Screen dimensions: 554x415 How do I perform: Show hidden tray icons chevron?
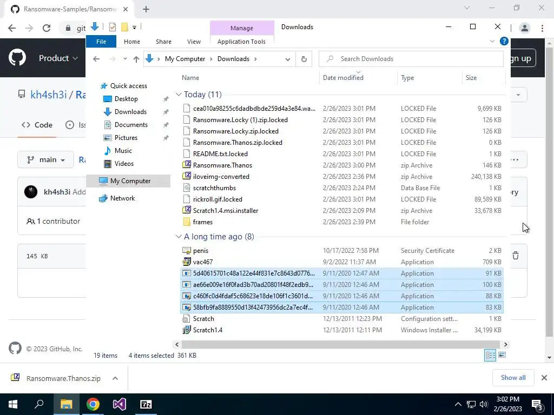[x=458, y=404]
